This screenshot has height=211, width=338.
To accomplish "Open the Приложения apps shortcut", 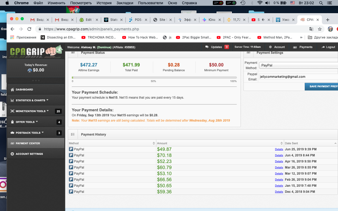I will tap(23, 37).
